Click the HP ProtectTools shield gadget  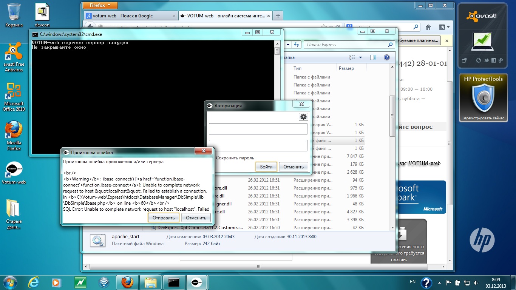pos(484,98)
